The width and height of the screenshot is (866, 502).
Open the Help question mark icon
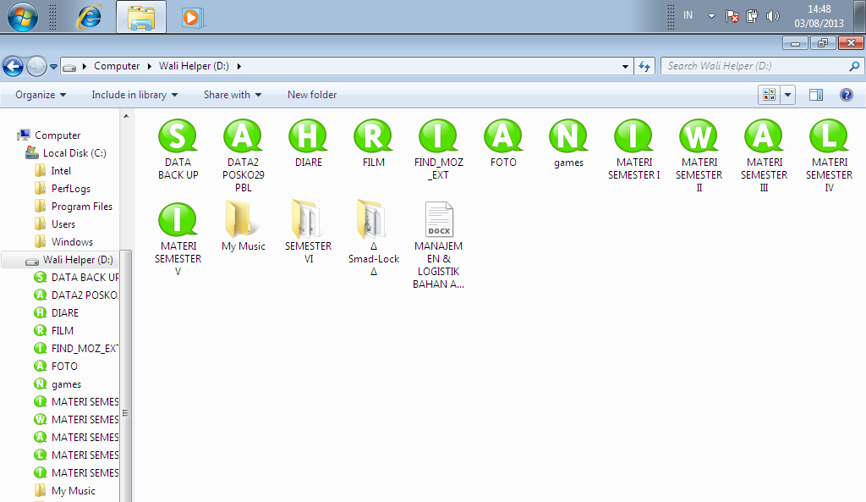tap(846, 95)
